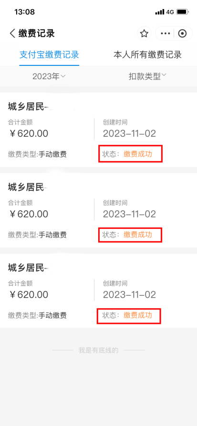197x426 pixels.
Task: Expand the 扣款类型 filter dropdown
Action: tap(148, 76)
